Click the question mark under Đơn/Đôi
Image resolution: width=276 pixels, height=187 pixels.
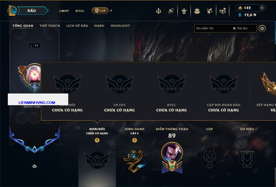(x=97, y=140)
